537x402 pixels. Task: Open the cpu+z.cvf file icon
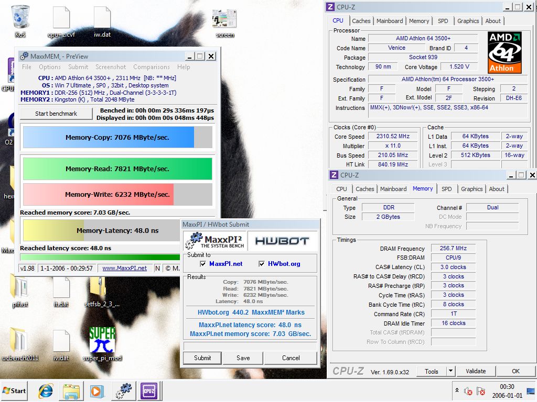[61, 21]
